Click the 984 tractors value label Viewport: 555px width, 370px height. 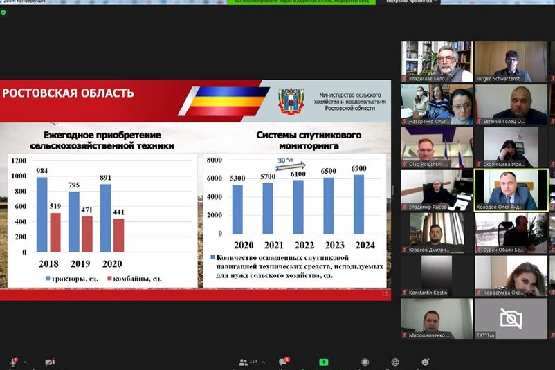pyautogui.click(x=42, y=171)
